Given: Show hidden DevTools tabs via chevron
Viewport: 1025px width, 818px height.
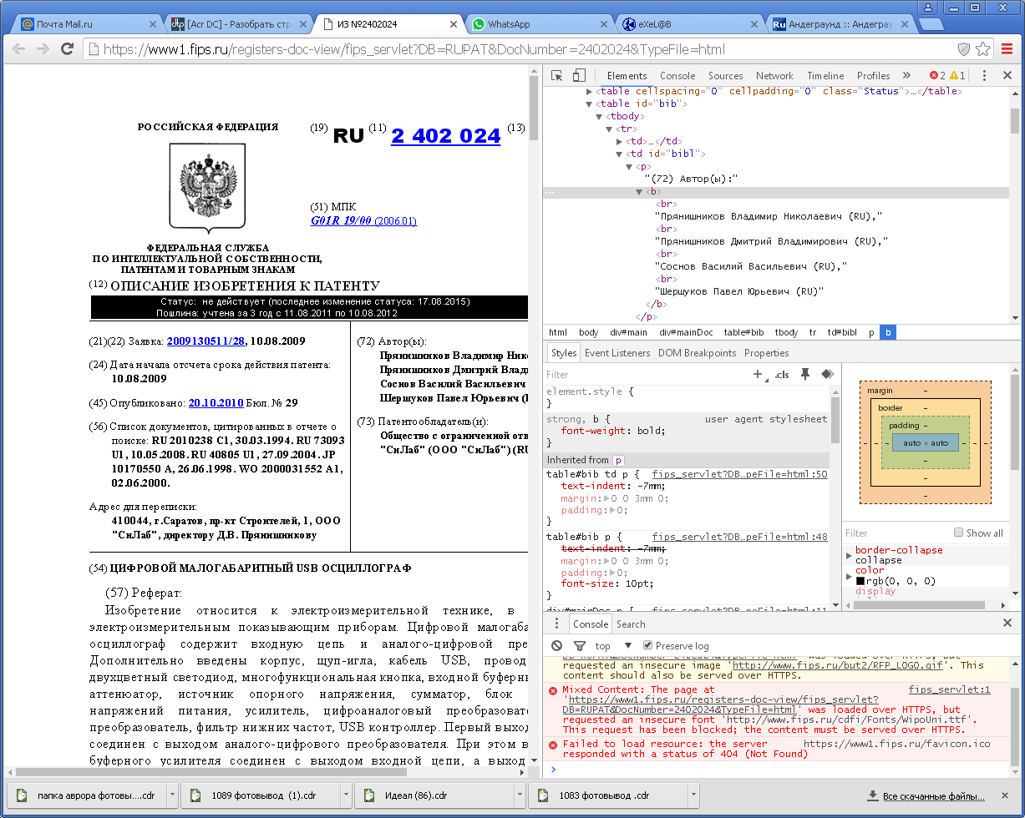Looking at the screenshot, I should (908, 75).
